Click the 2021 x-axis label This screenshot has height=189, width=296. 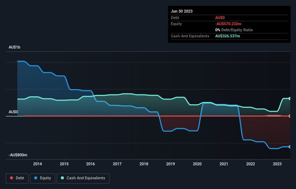point(224,164)
